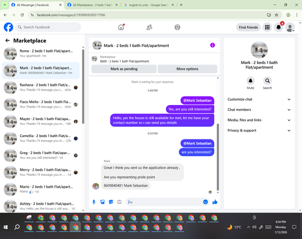Open the Merry conversation
Image resolution: width=302 pixels, height=239 pixels.
(x=40, y=172)
